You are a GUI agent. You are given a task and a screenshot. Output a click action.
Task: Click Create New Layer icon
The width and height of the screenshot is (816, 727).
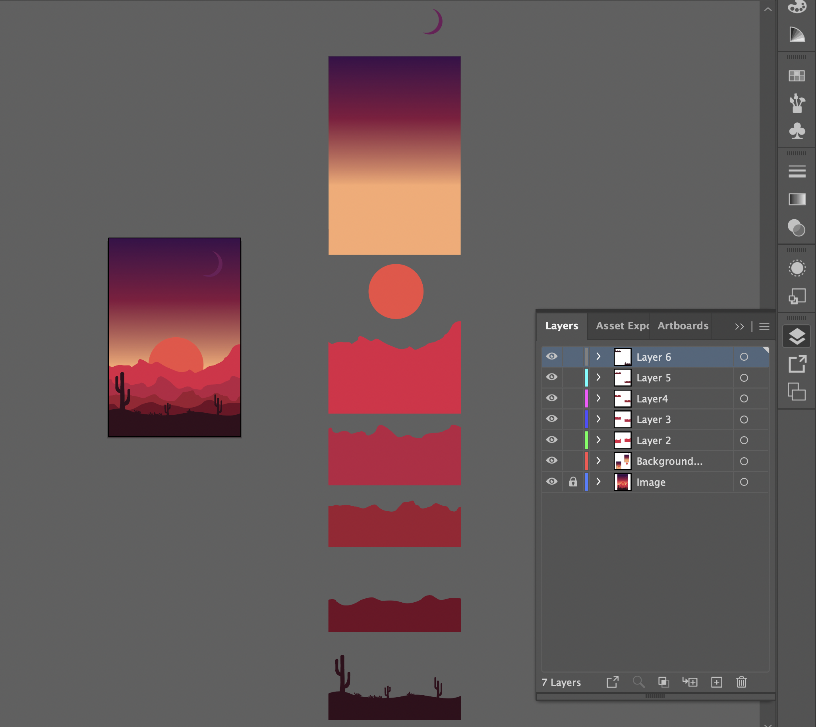point(717,682)
